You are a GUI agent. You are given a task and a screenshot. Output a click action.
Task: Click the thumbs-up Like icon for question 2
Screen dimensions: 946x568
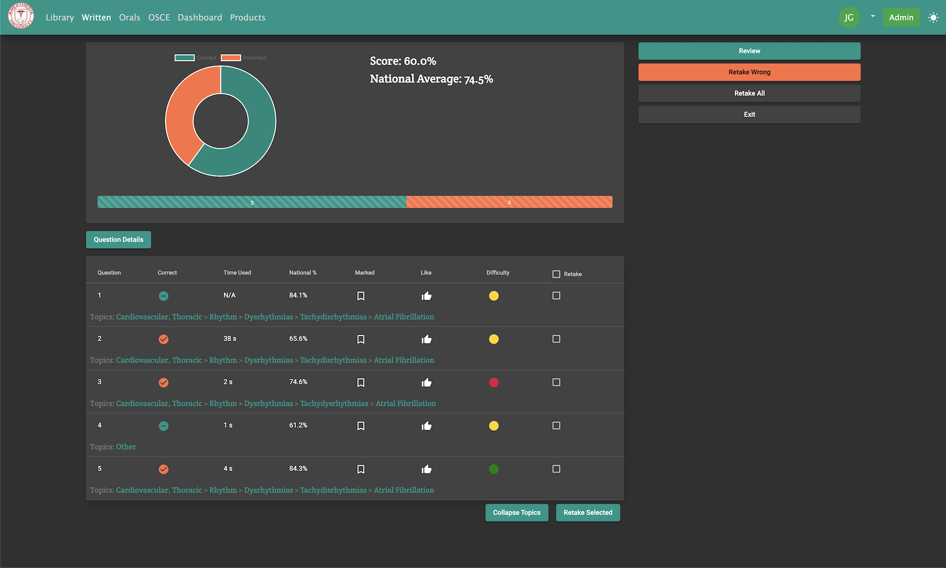click(426, 339)
